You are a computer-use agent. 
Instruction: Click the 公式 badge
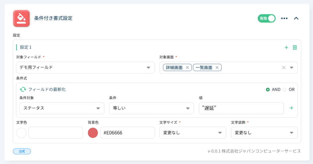pyautogui.click(x=22, y=151)
